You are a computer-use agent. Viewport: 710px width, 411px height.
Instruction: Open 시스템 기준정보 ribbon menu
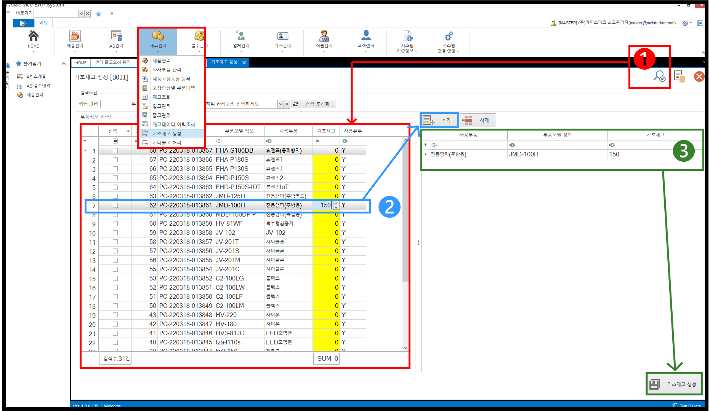coord(407,41)
